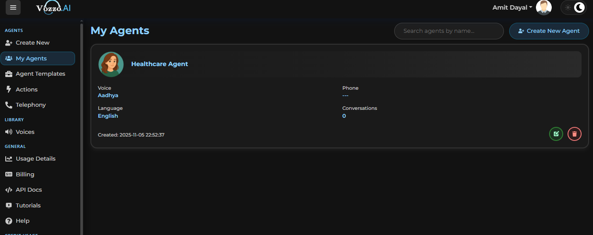Screen dimensions: 593x235
Task: Open the Healthcare Agent name link
Action: tap(160, 64)
